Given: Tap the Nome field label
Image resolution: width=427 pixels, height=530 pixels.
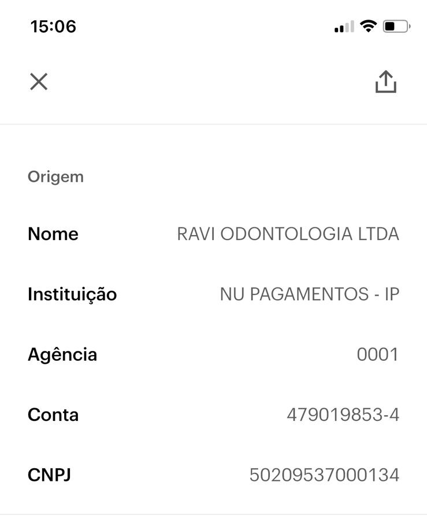Looking at the screenshot, I should 53,234.
